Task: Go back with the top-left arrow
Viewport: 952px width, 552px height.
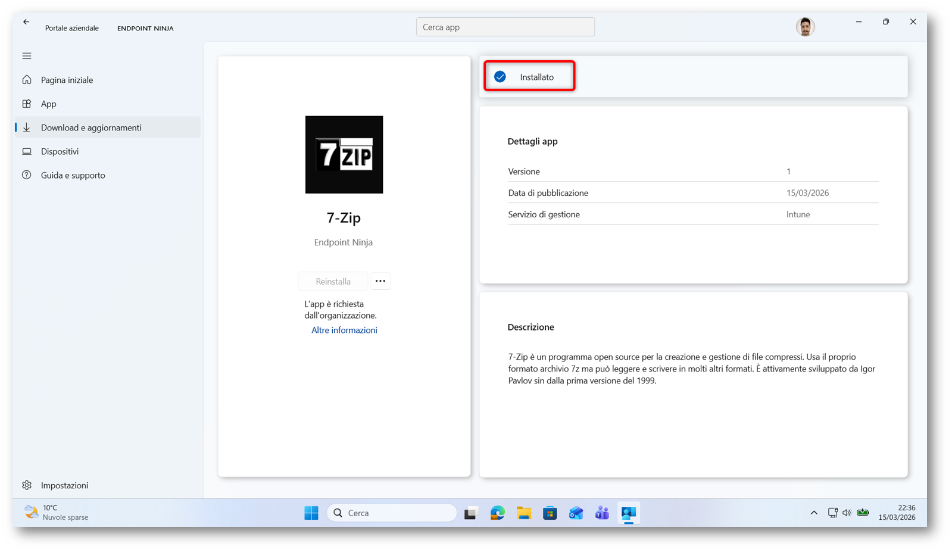Action: [26, 22]
